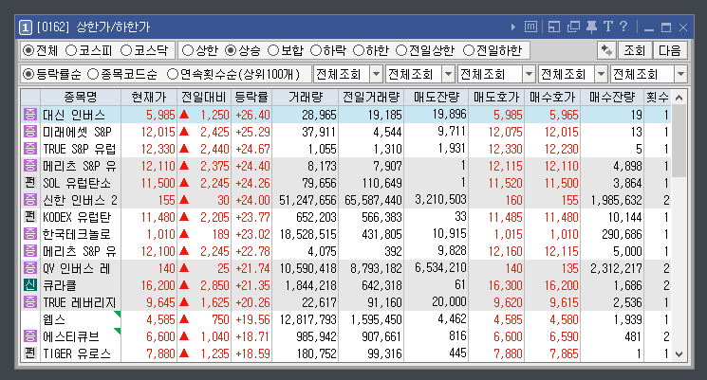Sort by the 전일거래량 column header

[371, 98]
